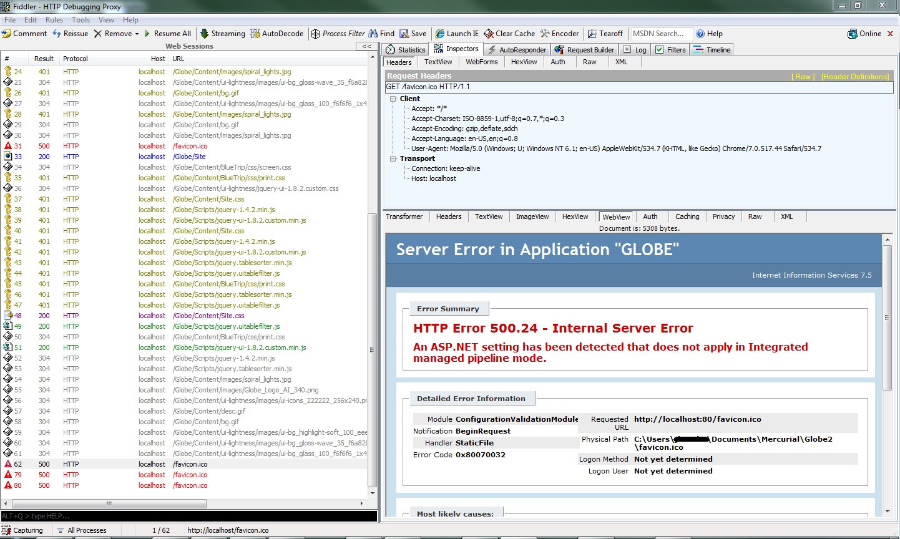Open the View menu
The height and width of the screenshot is (539, 900).
(x=107, y=20)
